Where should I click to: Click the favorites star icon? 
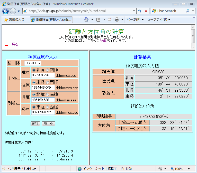point(6,20)
